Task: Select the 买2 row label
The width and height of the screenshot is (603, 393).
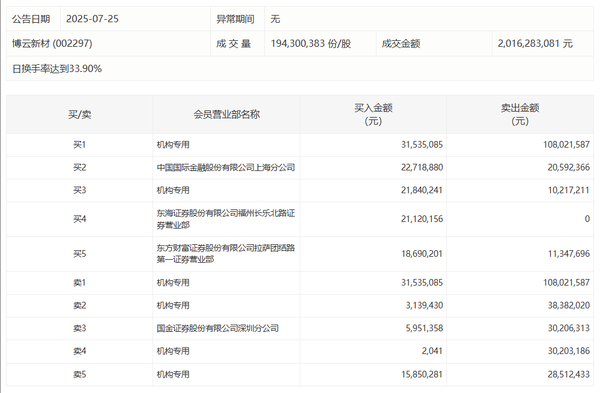Action: [x=79, y=167]
